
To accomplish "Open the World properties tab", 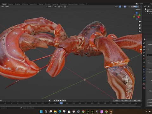I will (144, 59).
